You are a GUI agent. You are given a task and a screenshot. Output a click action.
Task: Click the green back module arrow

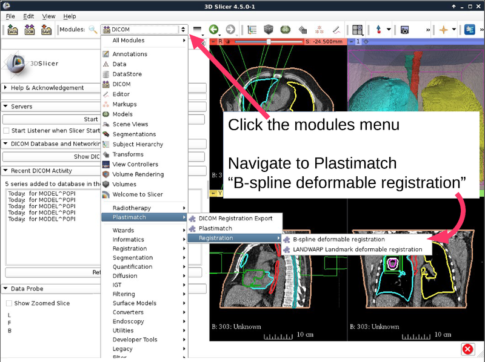213,29
